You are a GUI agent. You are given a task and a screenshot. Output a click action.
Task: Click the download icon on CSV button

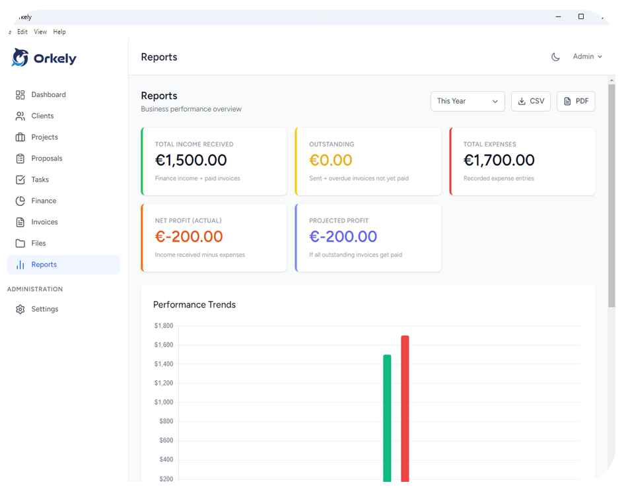pos(522,102)
